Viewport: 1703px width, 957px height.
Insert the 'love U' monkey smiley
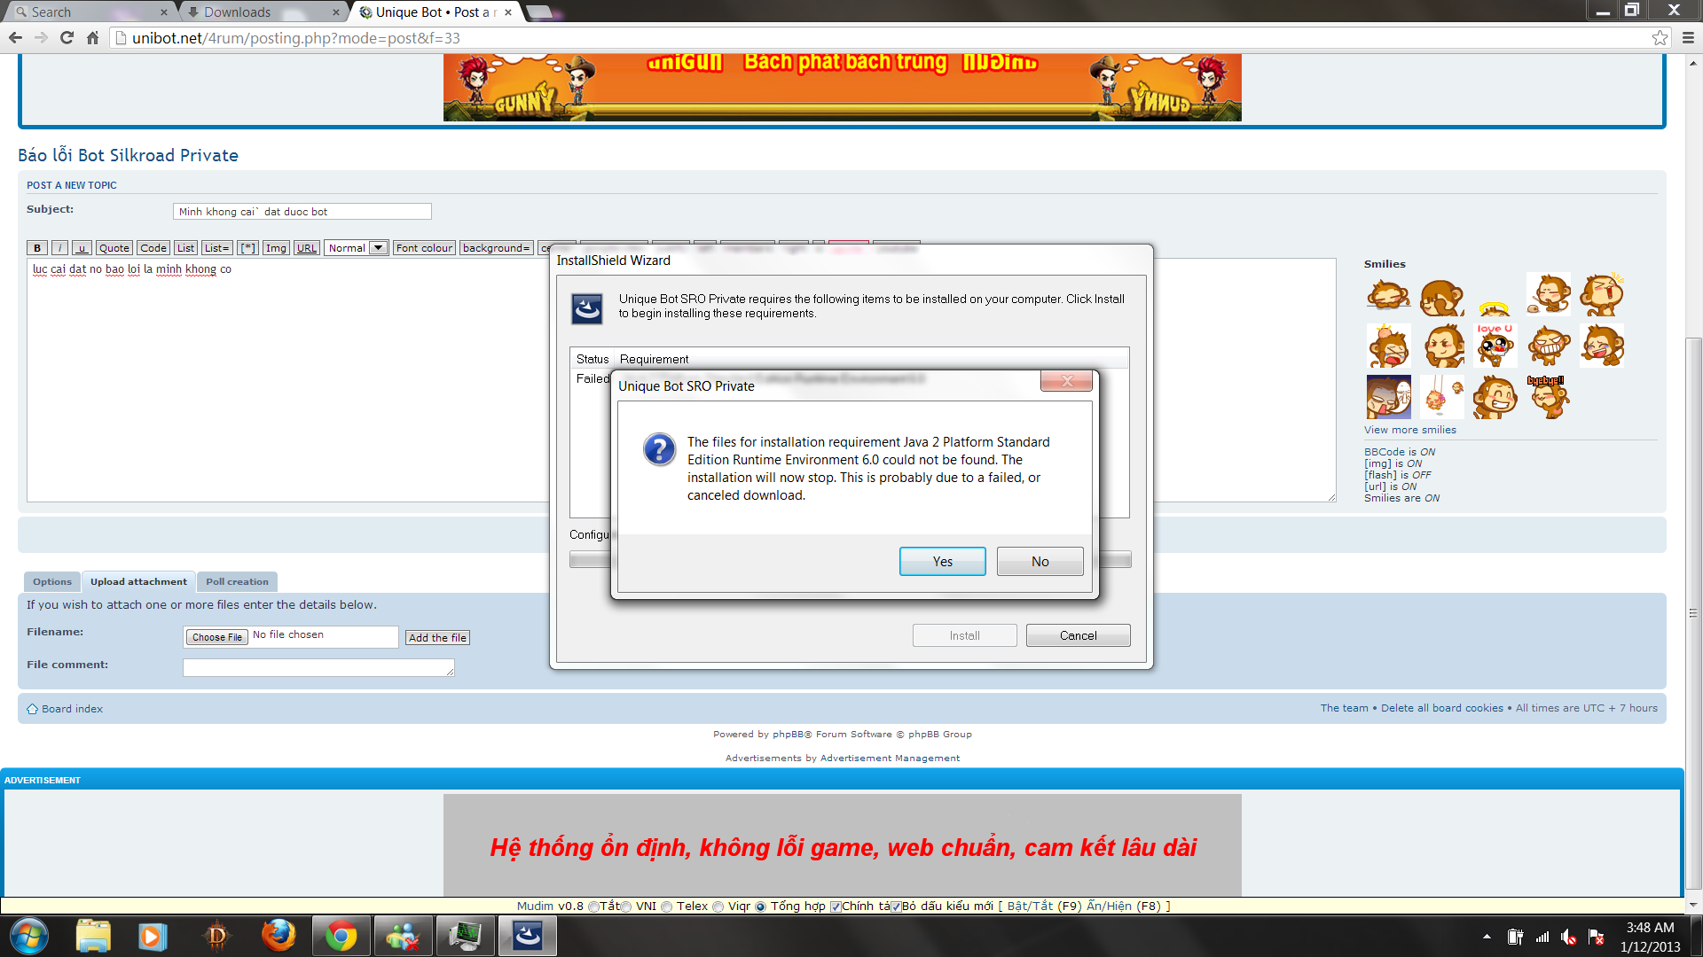(1495, 345)
